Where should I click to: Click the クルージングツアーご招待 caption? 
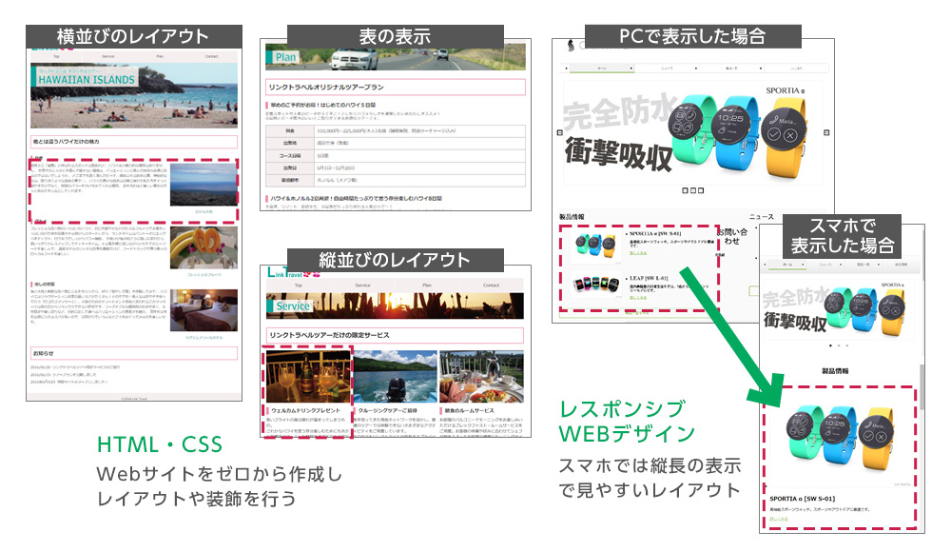(x=387, y=410)
